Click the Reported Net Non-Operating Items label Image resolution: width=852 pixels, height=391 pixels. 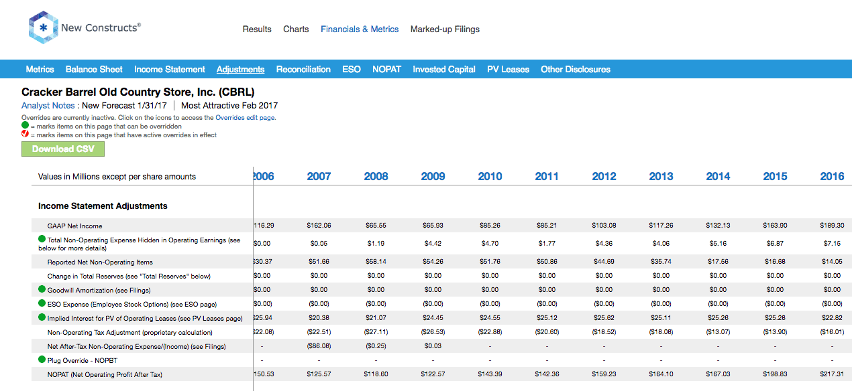click(100, 262)
